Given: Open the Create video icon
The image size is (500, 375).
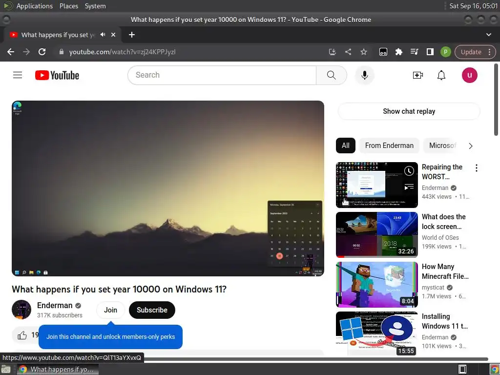Looking at the screenshot, I should click(x=418, y=75).
